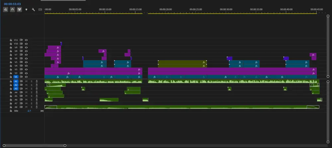Image resolution: width=332 pixels, height=148 pixels.
Task: Select the A6 clip under 00:00:10:00
Action: (x=109, y=100)
